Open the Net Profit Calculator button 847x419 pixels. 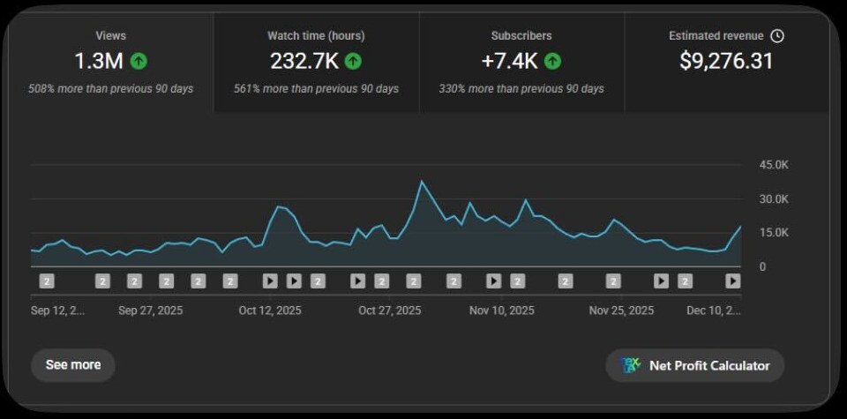[694, 365]
